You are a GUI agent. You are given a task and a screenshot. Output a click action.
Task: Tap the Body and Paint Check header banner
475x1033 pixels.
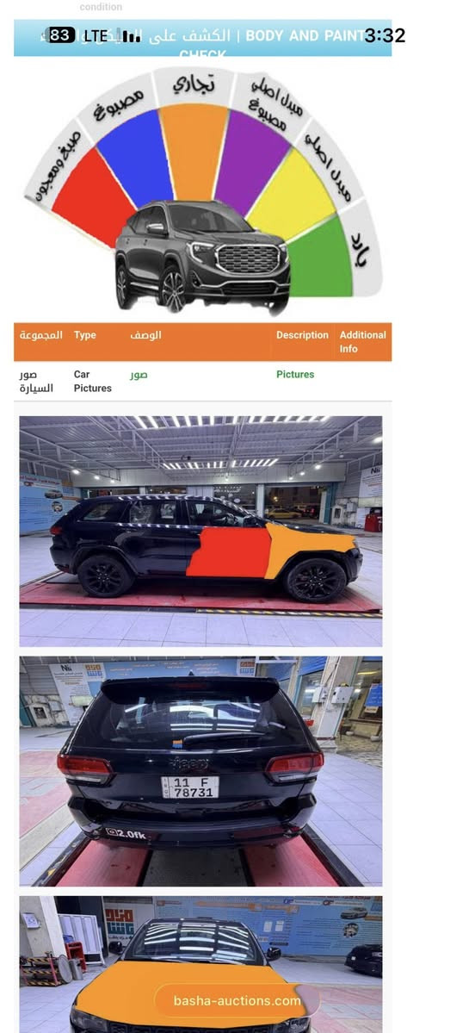202,38
